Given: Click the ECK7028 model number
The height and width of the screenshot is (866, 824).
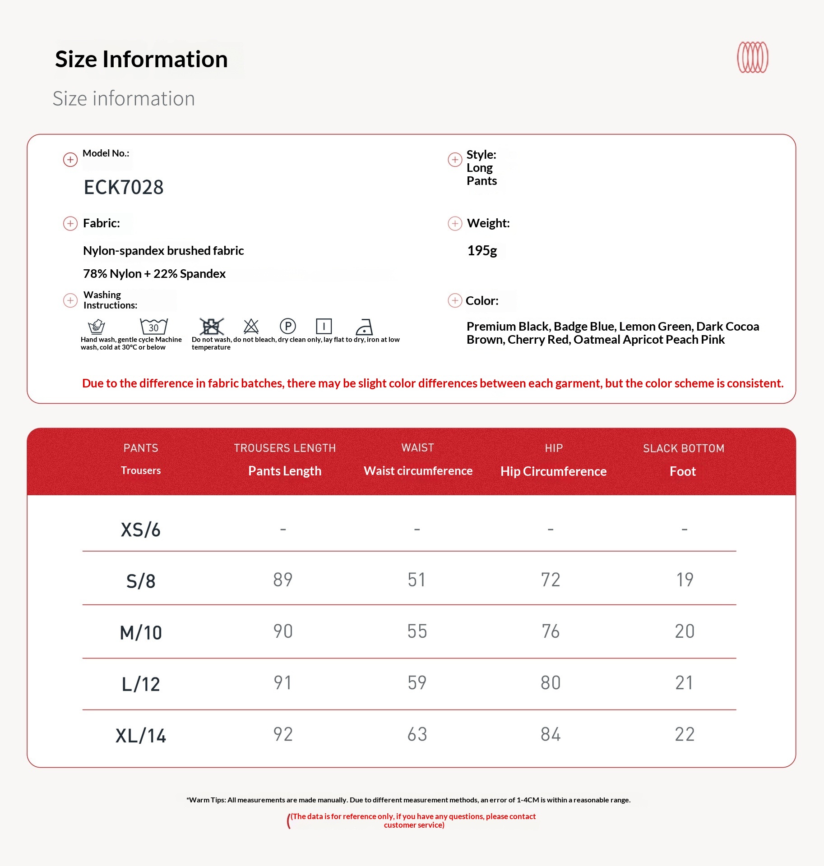Looking at the screenshot, I should point(124,187).
